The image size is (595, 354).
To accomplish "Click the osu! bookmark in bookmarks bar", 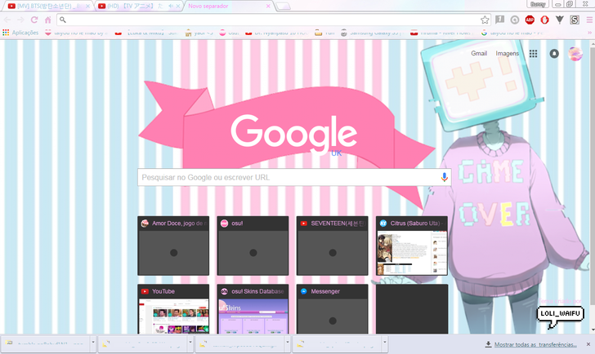I will tap(229, 33).
